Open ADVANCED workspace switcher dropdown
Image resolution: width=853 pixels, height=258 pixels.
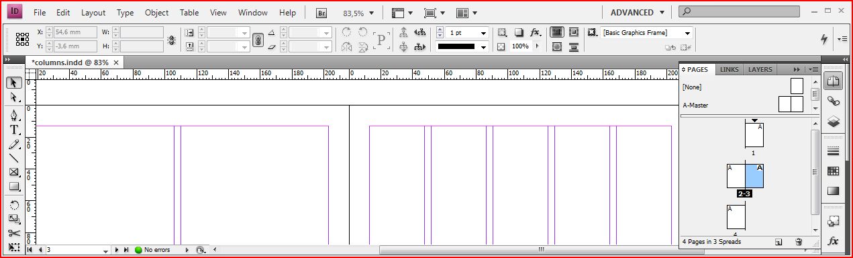(x=662, y=13)
